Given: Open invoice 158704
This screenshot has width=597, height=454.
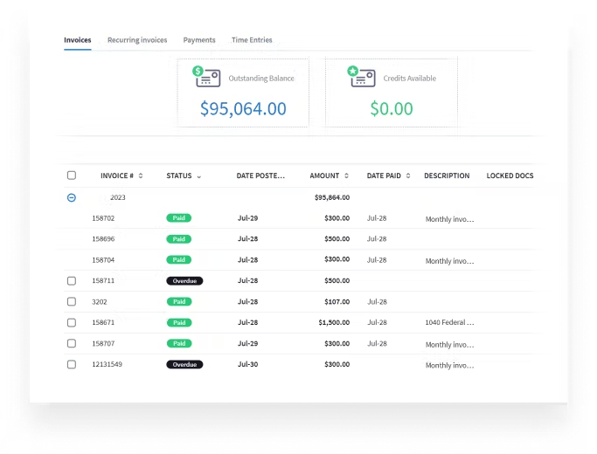Looking at the screenshot, I should click(x=103, y=260).
